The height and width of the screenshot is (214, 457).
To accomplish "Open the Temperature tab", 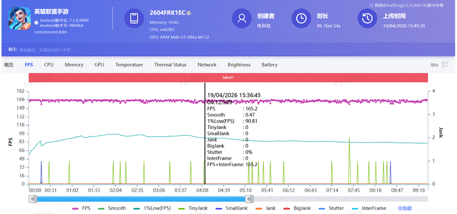I will [x=129, y=65].
